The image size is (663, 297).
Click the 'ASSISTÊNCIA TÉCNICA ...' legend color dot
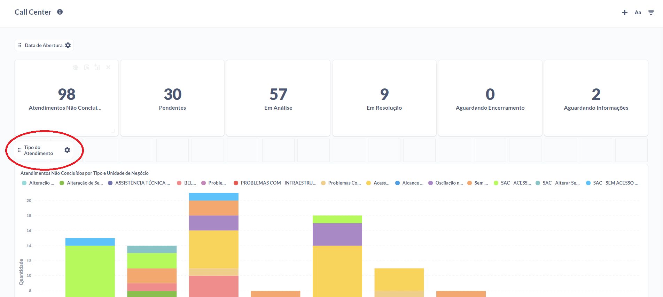pos(110,183)
